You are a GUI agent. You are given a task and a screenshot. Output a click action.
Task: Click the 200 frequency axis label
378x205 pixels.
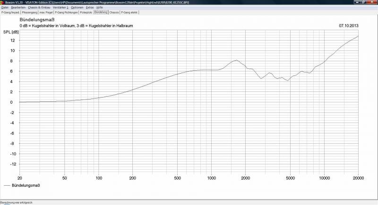(x=133, y=178)
